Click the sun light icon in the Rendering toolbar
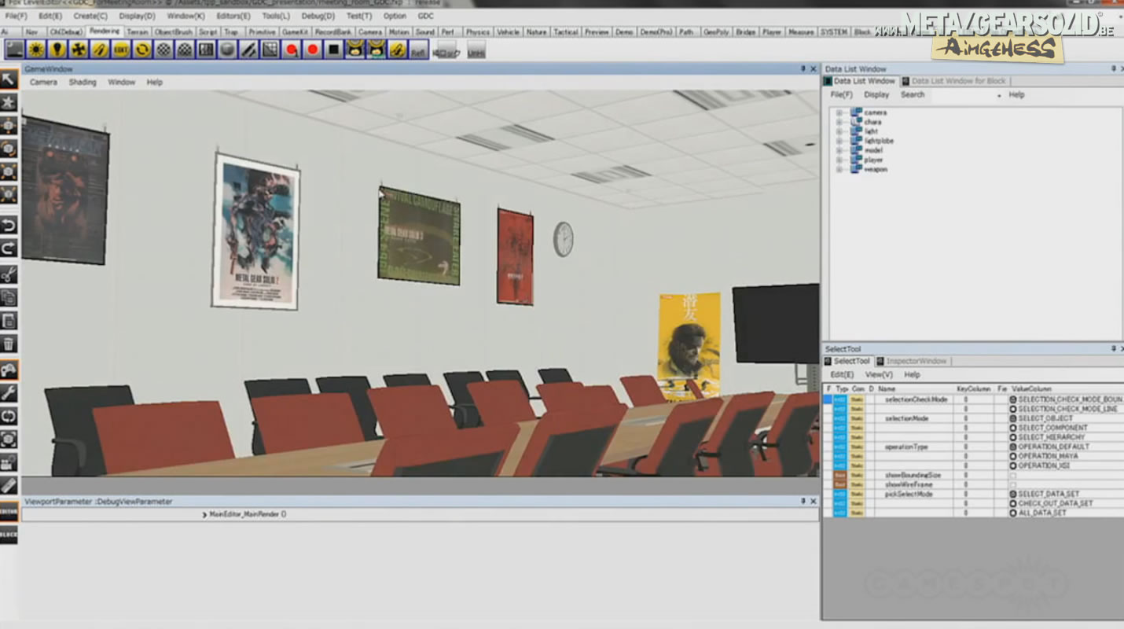Viewport: 1124px width, 629px height. [x=36, y=50]
